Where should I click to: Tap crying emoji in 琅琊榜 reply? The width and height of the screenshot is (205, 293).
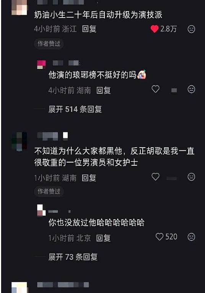coord(142,75)
